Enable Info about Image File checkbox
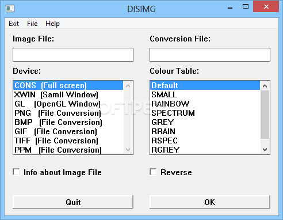 [16, 172]
